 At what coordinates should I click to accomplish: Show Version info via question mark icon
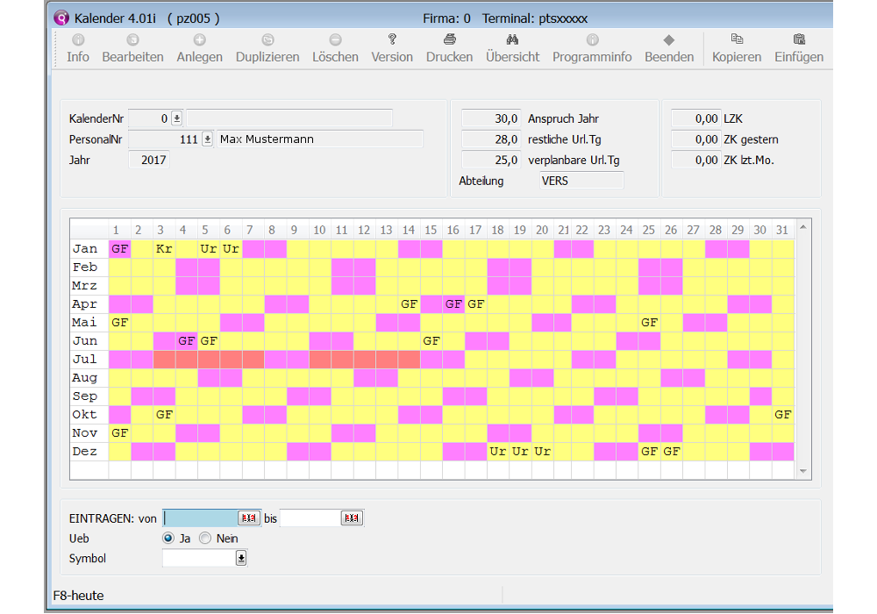coord(392,40)
